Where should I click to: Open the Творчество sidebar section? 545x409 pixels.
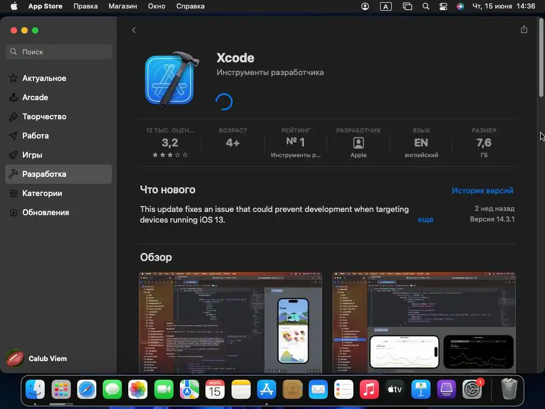click(x=59, y=117)
